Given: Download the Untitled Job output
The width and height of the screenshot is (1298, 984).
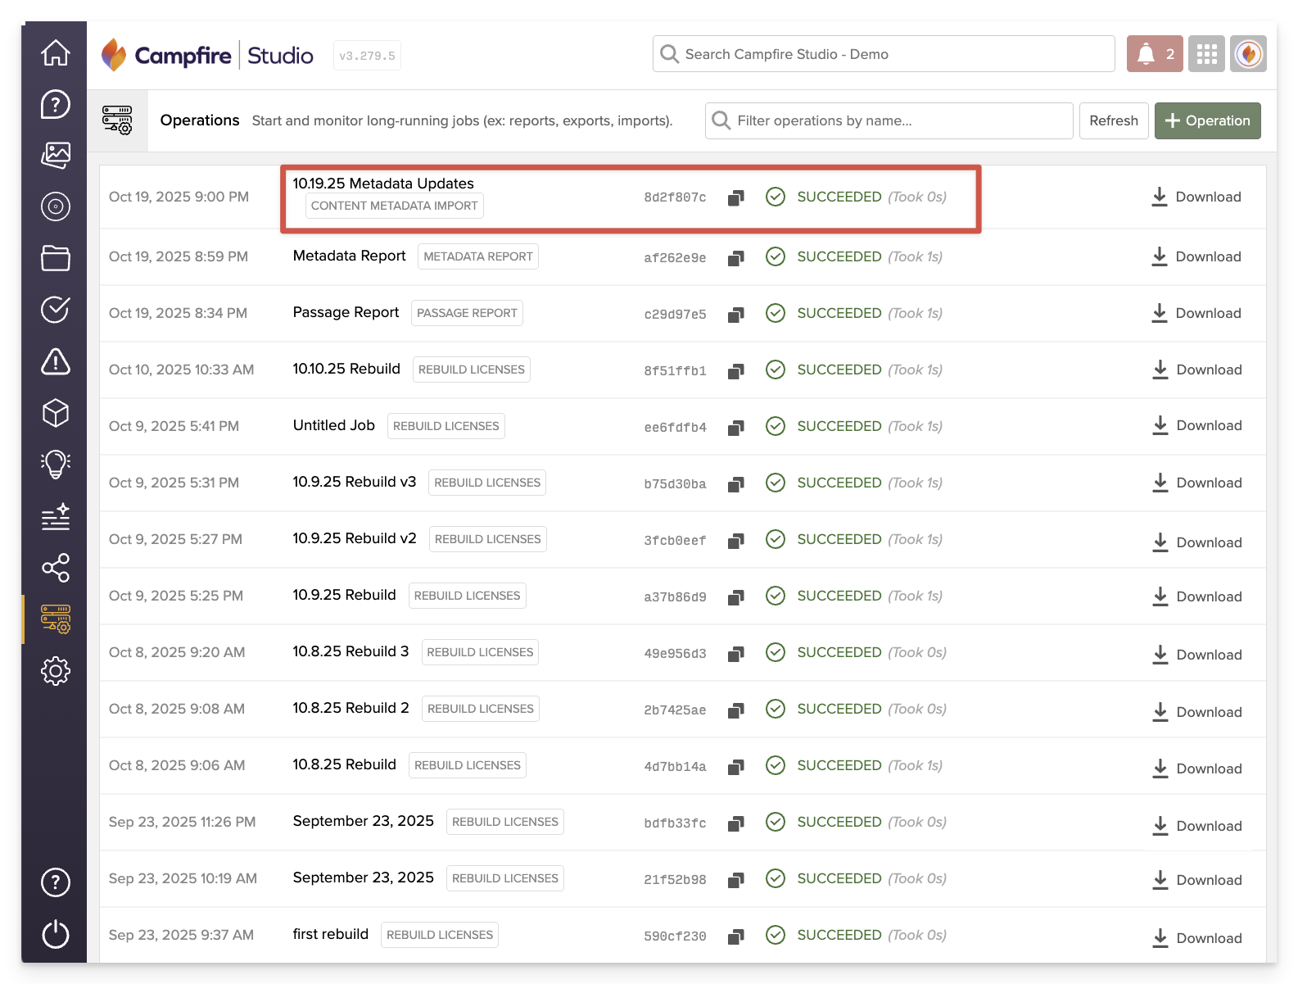Looking at the screenshot, I should tap(1196, 425).
